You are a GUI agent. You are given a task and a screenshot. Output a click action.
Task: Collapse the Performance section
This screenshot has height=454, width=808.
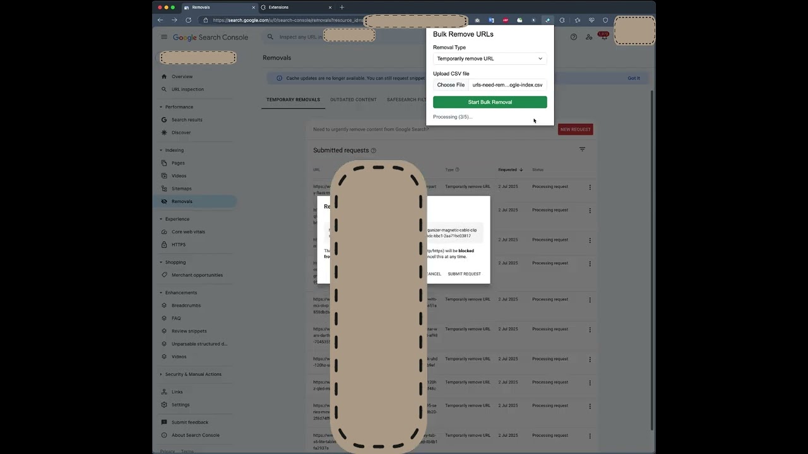[161, 107]
